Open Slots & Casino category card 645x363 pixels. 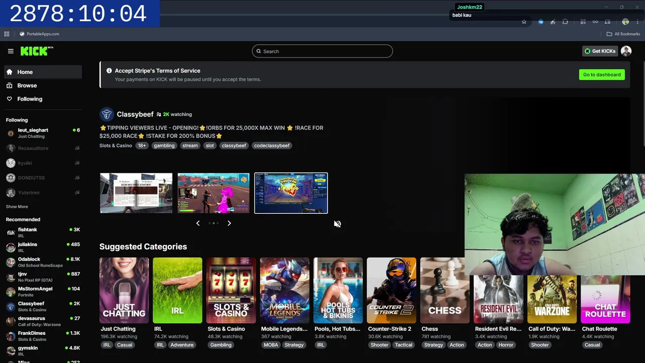click(231, 290)
